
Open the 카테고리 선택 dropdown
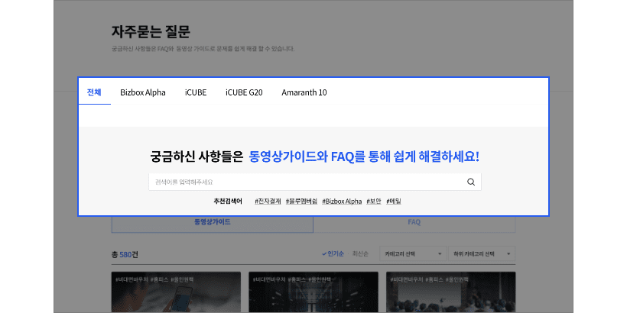pyautogui.click(x=413, y=253)
